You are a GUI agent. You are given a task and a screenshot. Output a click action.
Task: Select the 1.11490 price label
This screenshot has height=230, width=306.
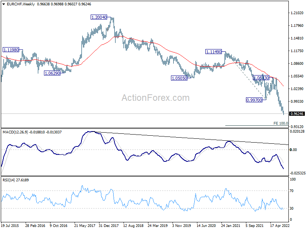(214, 52)
